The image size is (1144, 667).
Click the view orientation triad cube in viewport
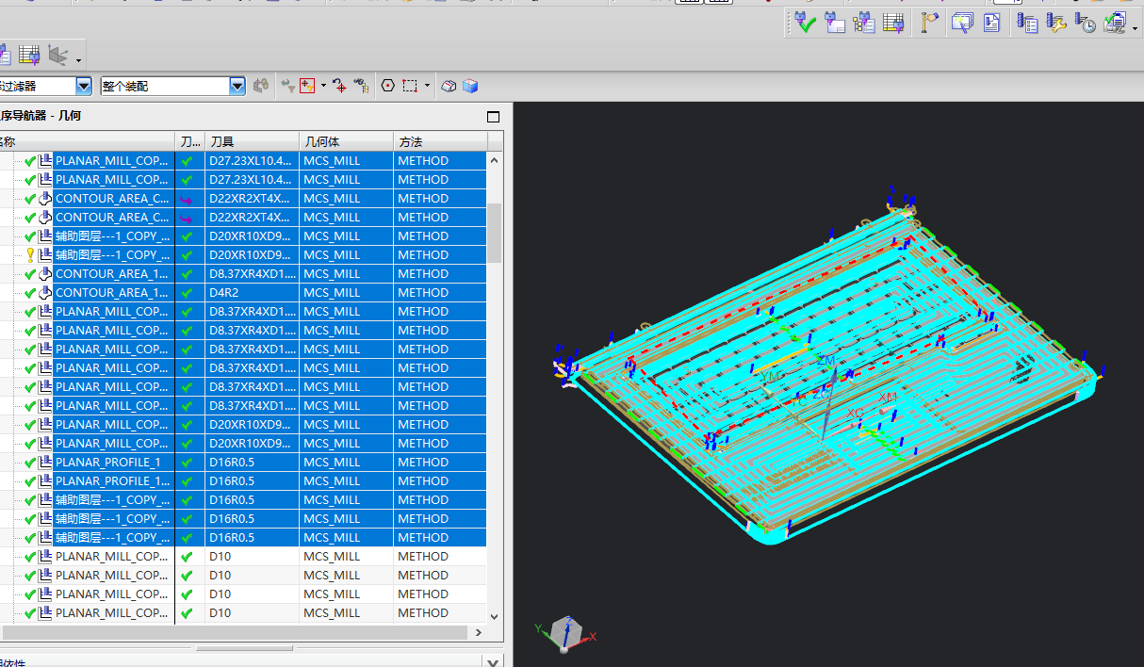566,633
